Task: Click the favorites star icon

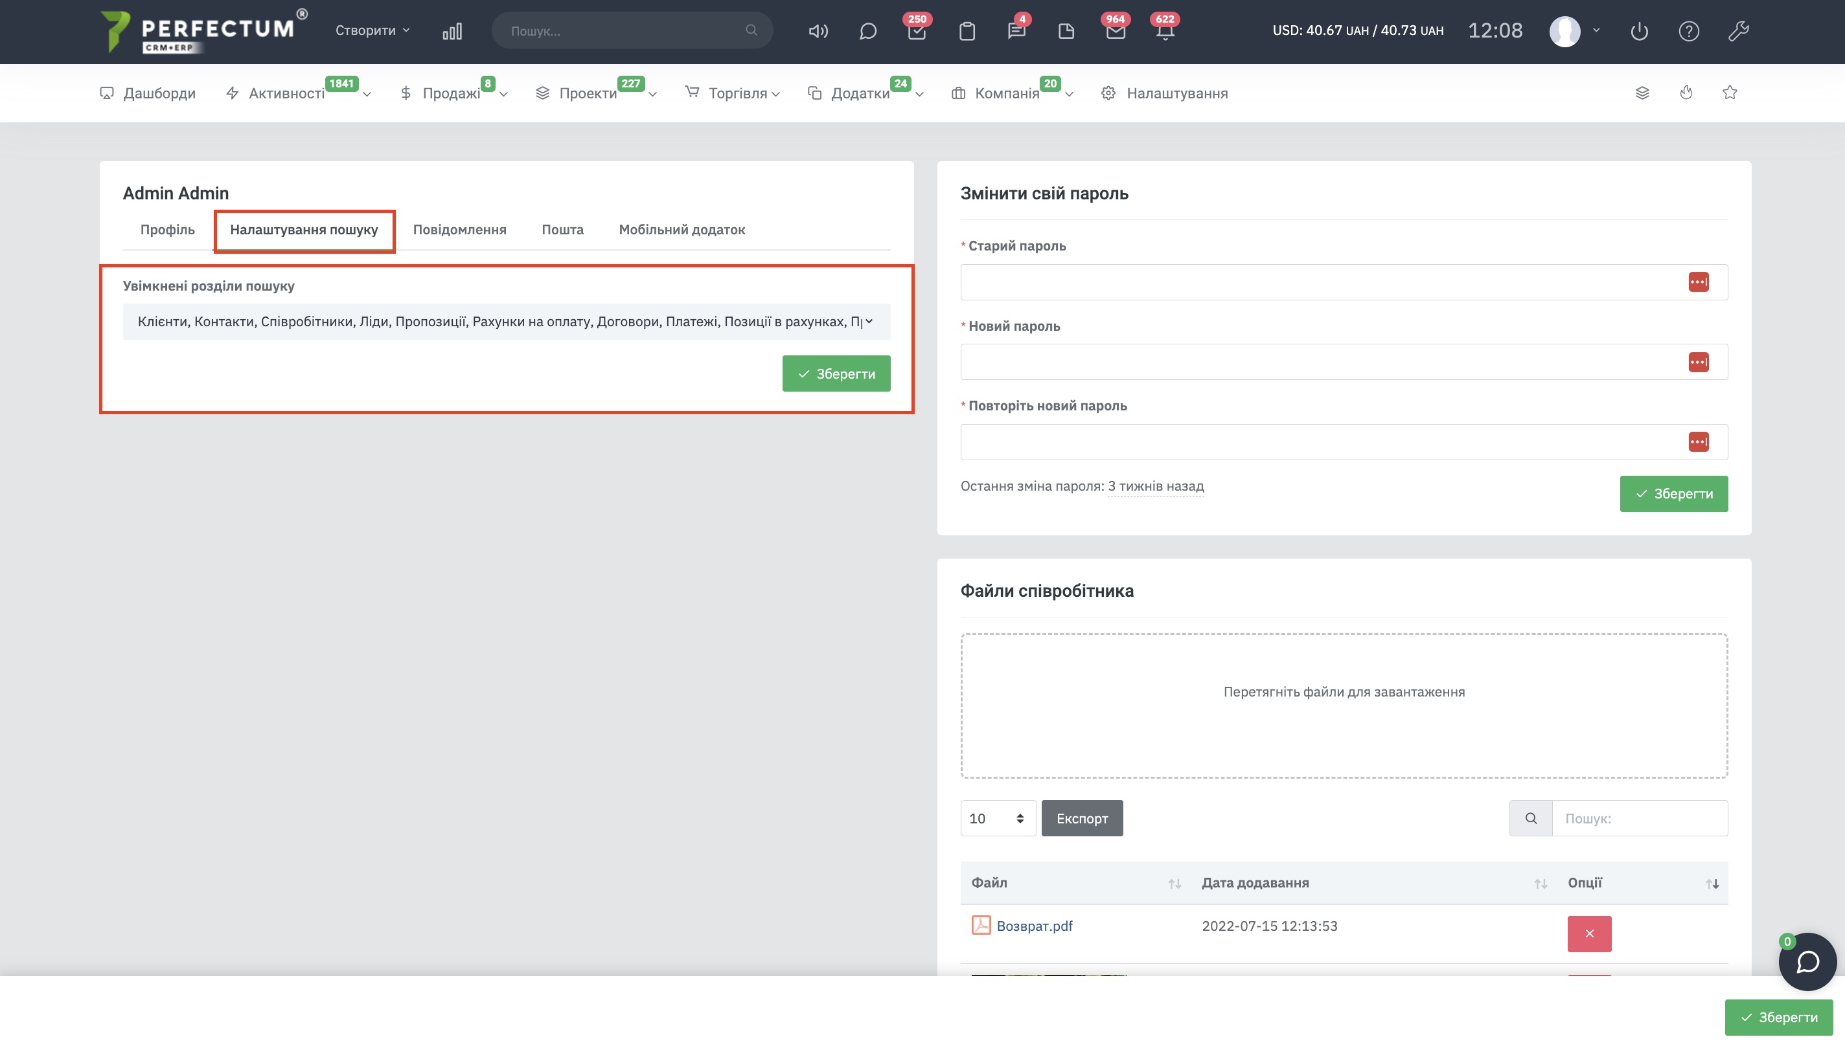Action: [1730, 93]
